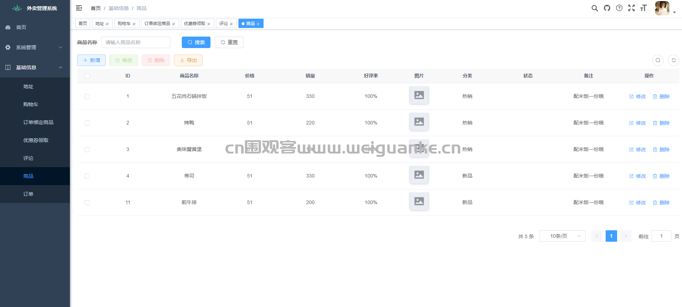Select the checkbox for 五花肉石锅拌饭 row
The height and width of the screenshot is (307, 682).
[x=87, y=96]
